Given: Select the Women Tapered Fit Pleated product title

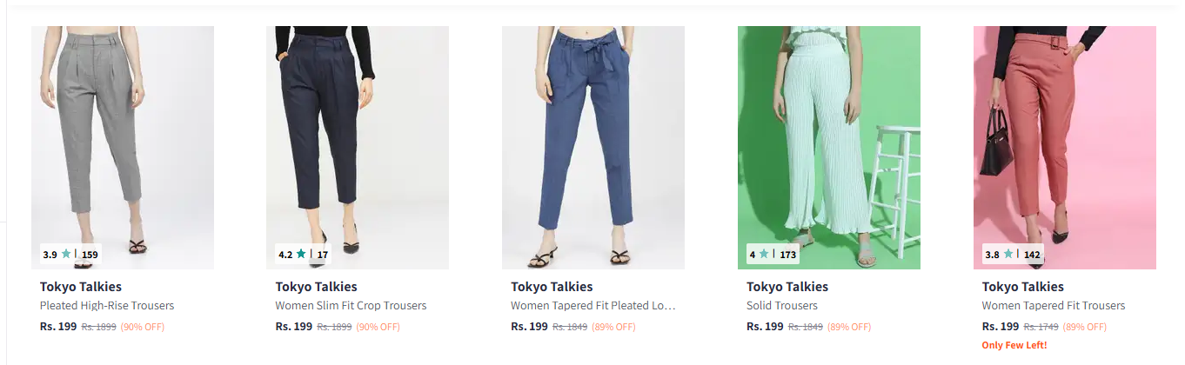Looking at the screenshot, I should pos(593,306).
